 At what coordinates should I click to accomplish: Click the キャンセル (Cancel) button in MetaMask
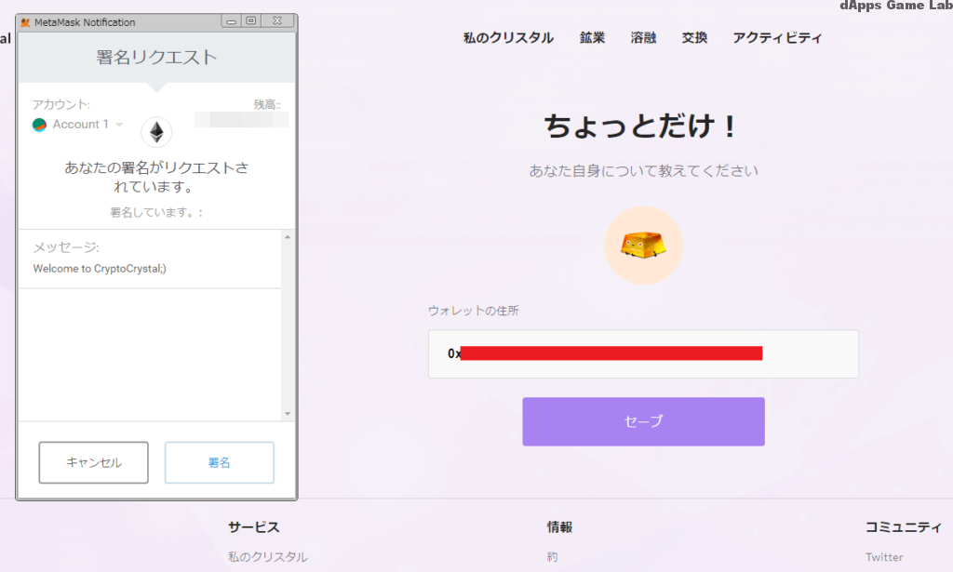click(x=93, y=462)
